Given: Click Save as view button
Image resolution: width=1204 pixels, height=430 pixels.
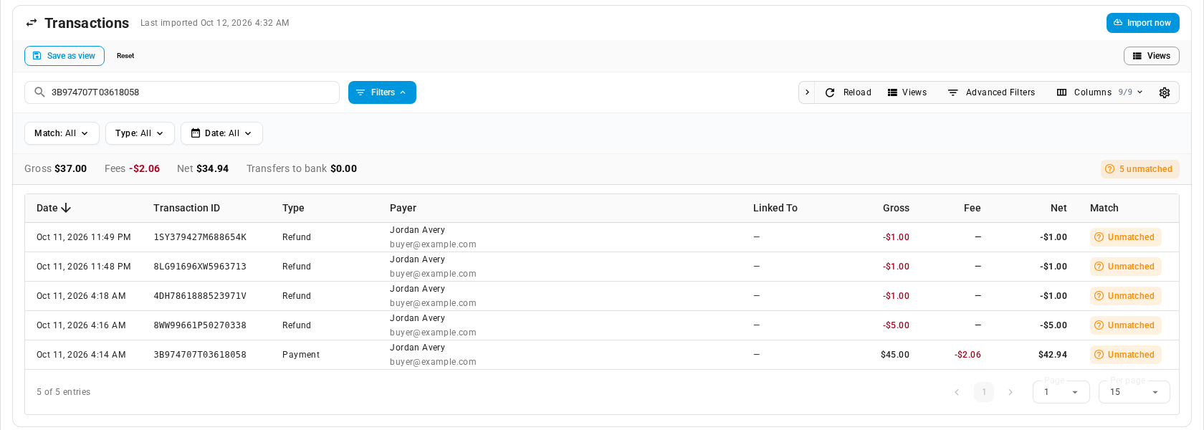Looking at the screenshot, I should click(64, 56).
